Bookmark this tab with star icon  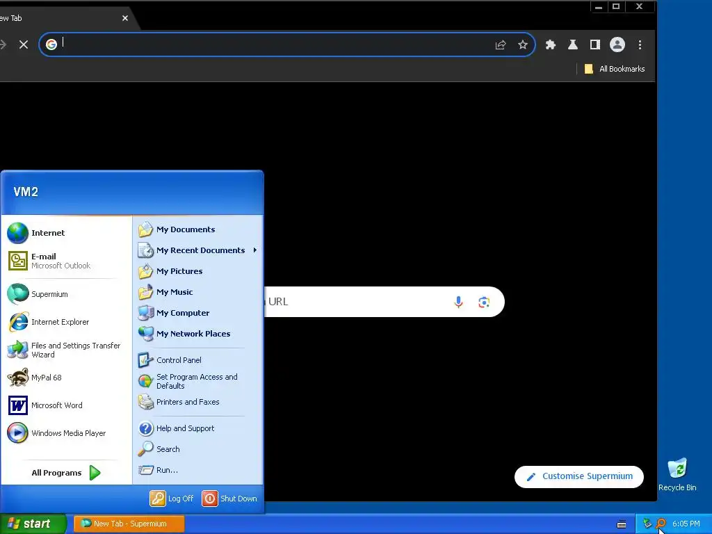point(523,44)
